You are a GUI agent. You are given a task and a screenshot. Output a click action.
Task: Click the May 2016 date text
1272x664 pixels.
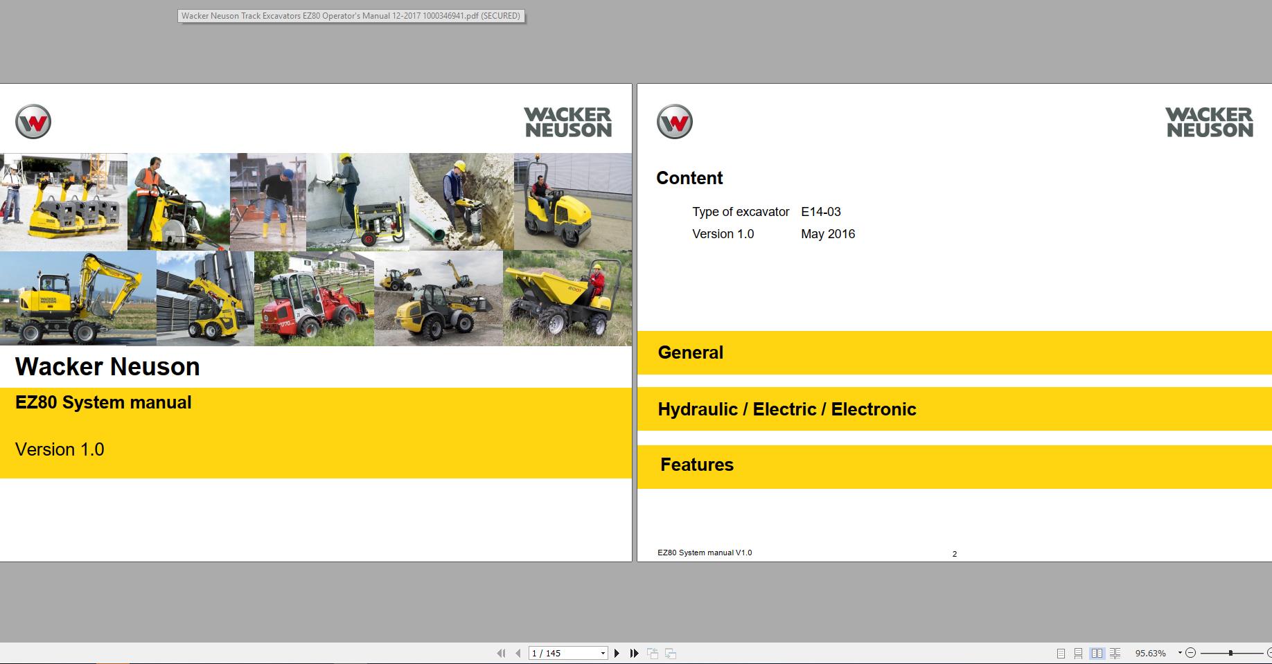[828, 234]
